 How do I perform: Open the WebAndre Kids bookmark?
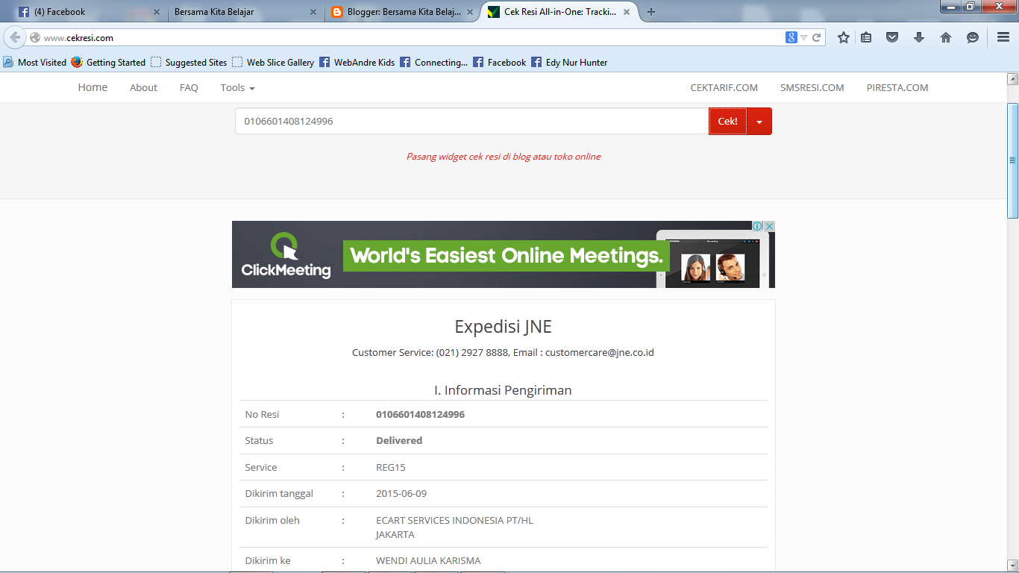[x=357, y=63]
